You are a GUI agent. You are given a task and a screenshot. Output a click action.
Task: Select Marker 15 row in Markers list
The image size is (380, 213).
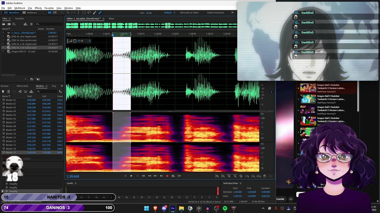pyautogui.click(x=32, y=152)
